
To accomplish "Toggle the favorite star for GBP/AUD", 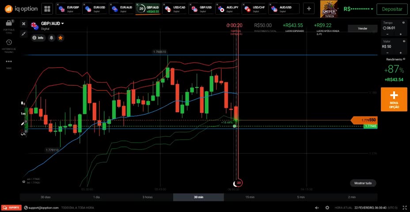I will click(x=61, y=38).
